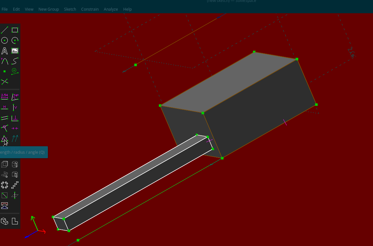Create an extrude group

pyautogui.click(x=5, y=164)
